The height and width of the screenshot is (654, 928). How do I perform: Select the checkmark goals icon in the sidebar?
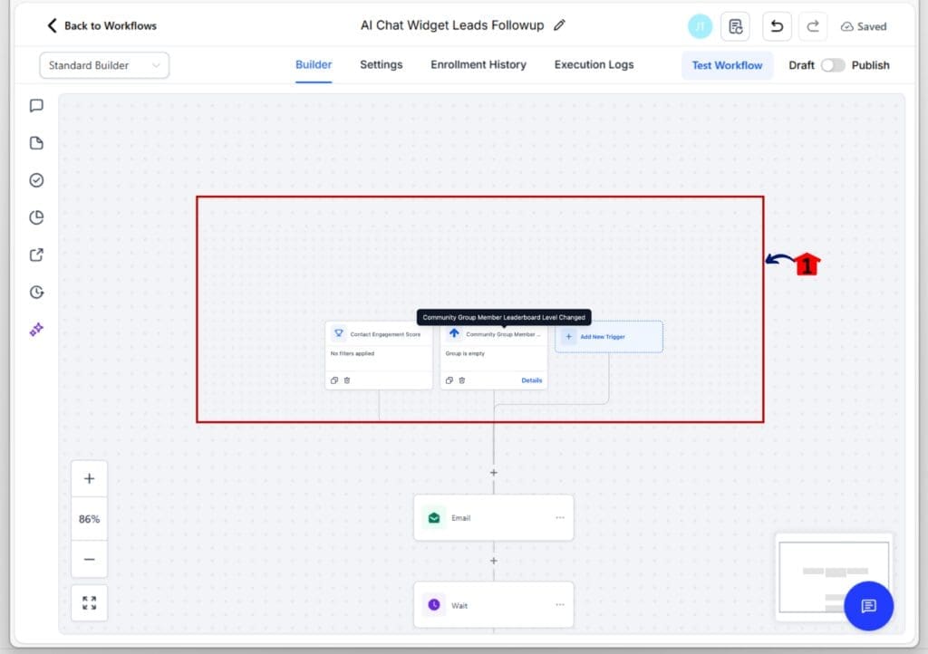click(36, 180)
